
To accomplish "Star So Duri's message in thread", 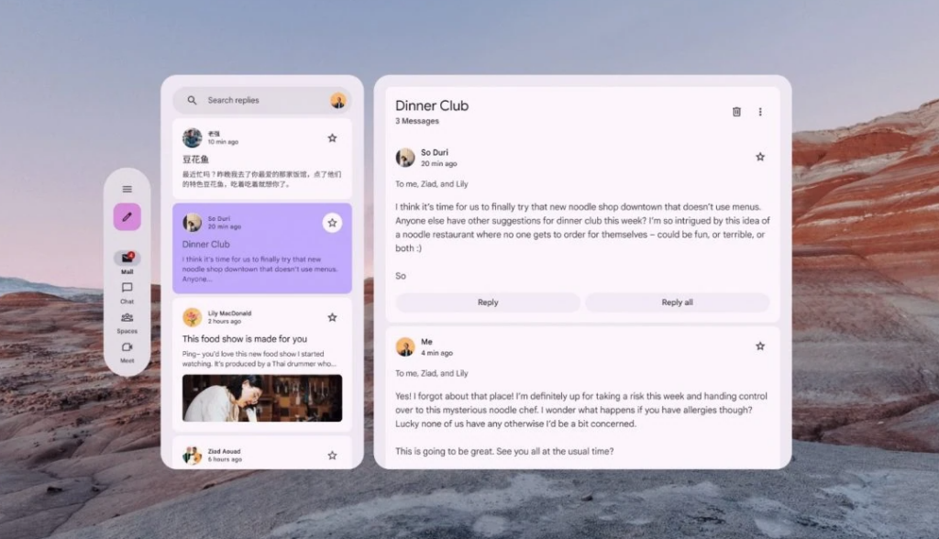I will click(760, 158).
